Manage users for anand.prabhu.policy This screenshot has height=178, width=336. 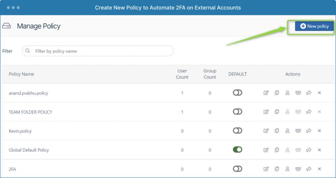pyautogui.click(x=287, y=93)
